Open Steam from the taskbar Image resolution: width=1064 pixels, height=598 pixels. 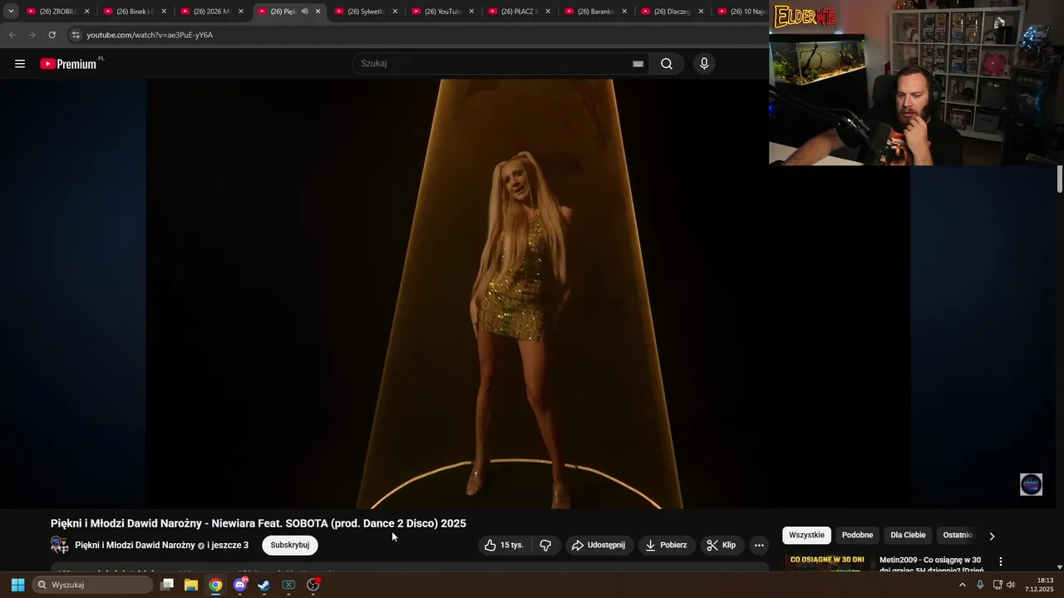click(264, 585)
